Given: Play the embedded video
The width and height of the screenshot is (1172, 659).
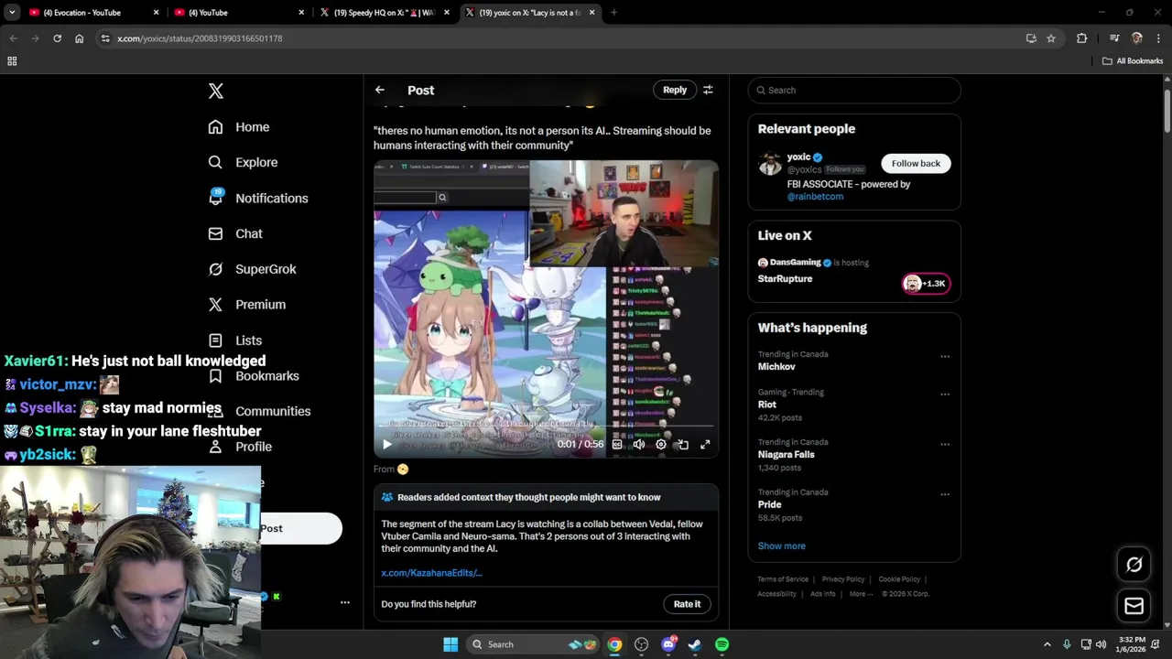Looking at the screenshot, I should 386,445.
